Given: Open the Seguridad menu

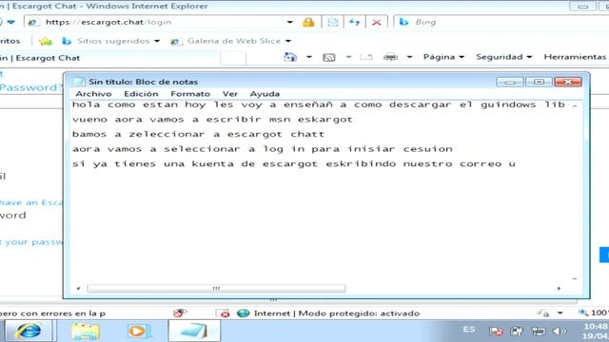Looking at the screenshot, I should click(503, 57).
